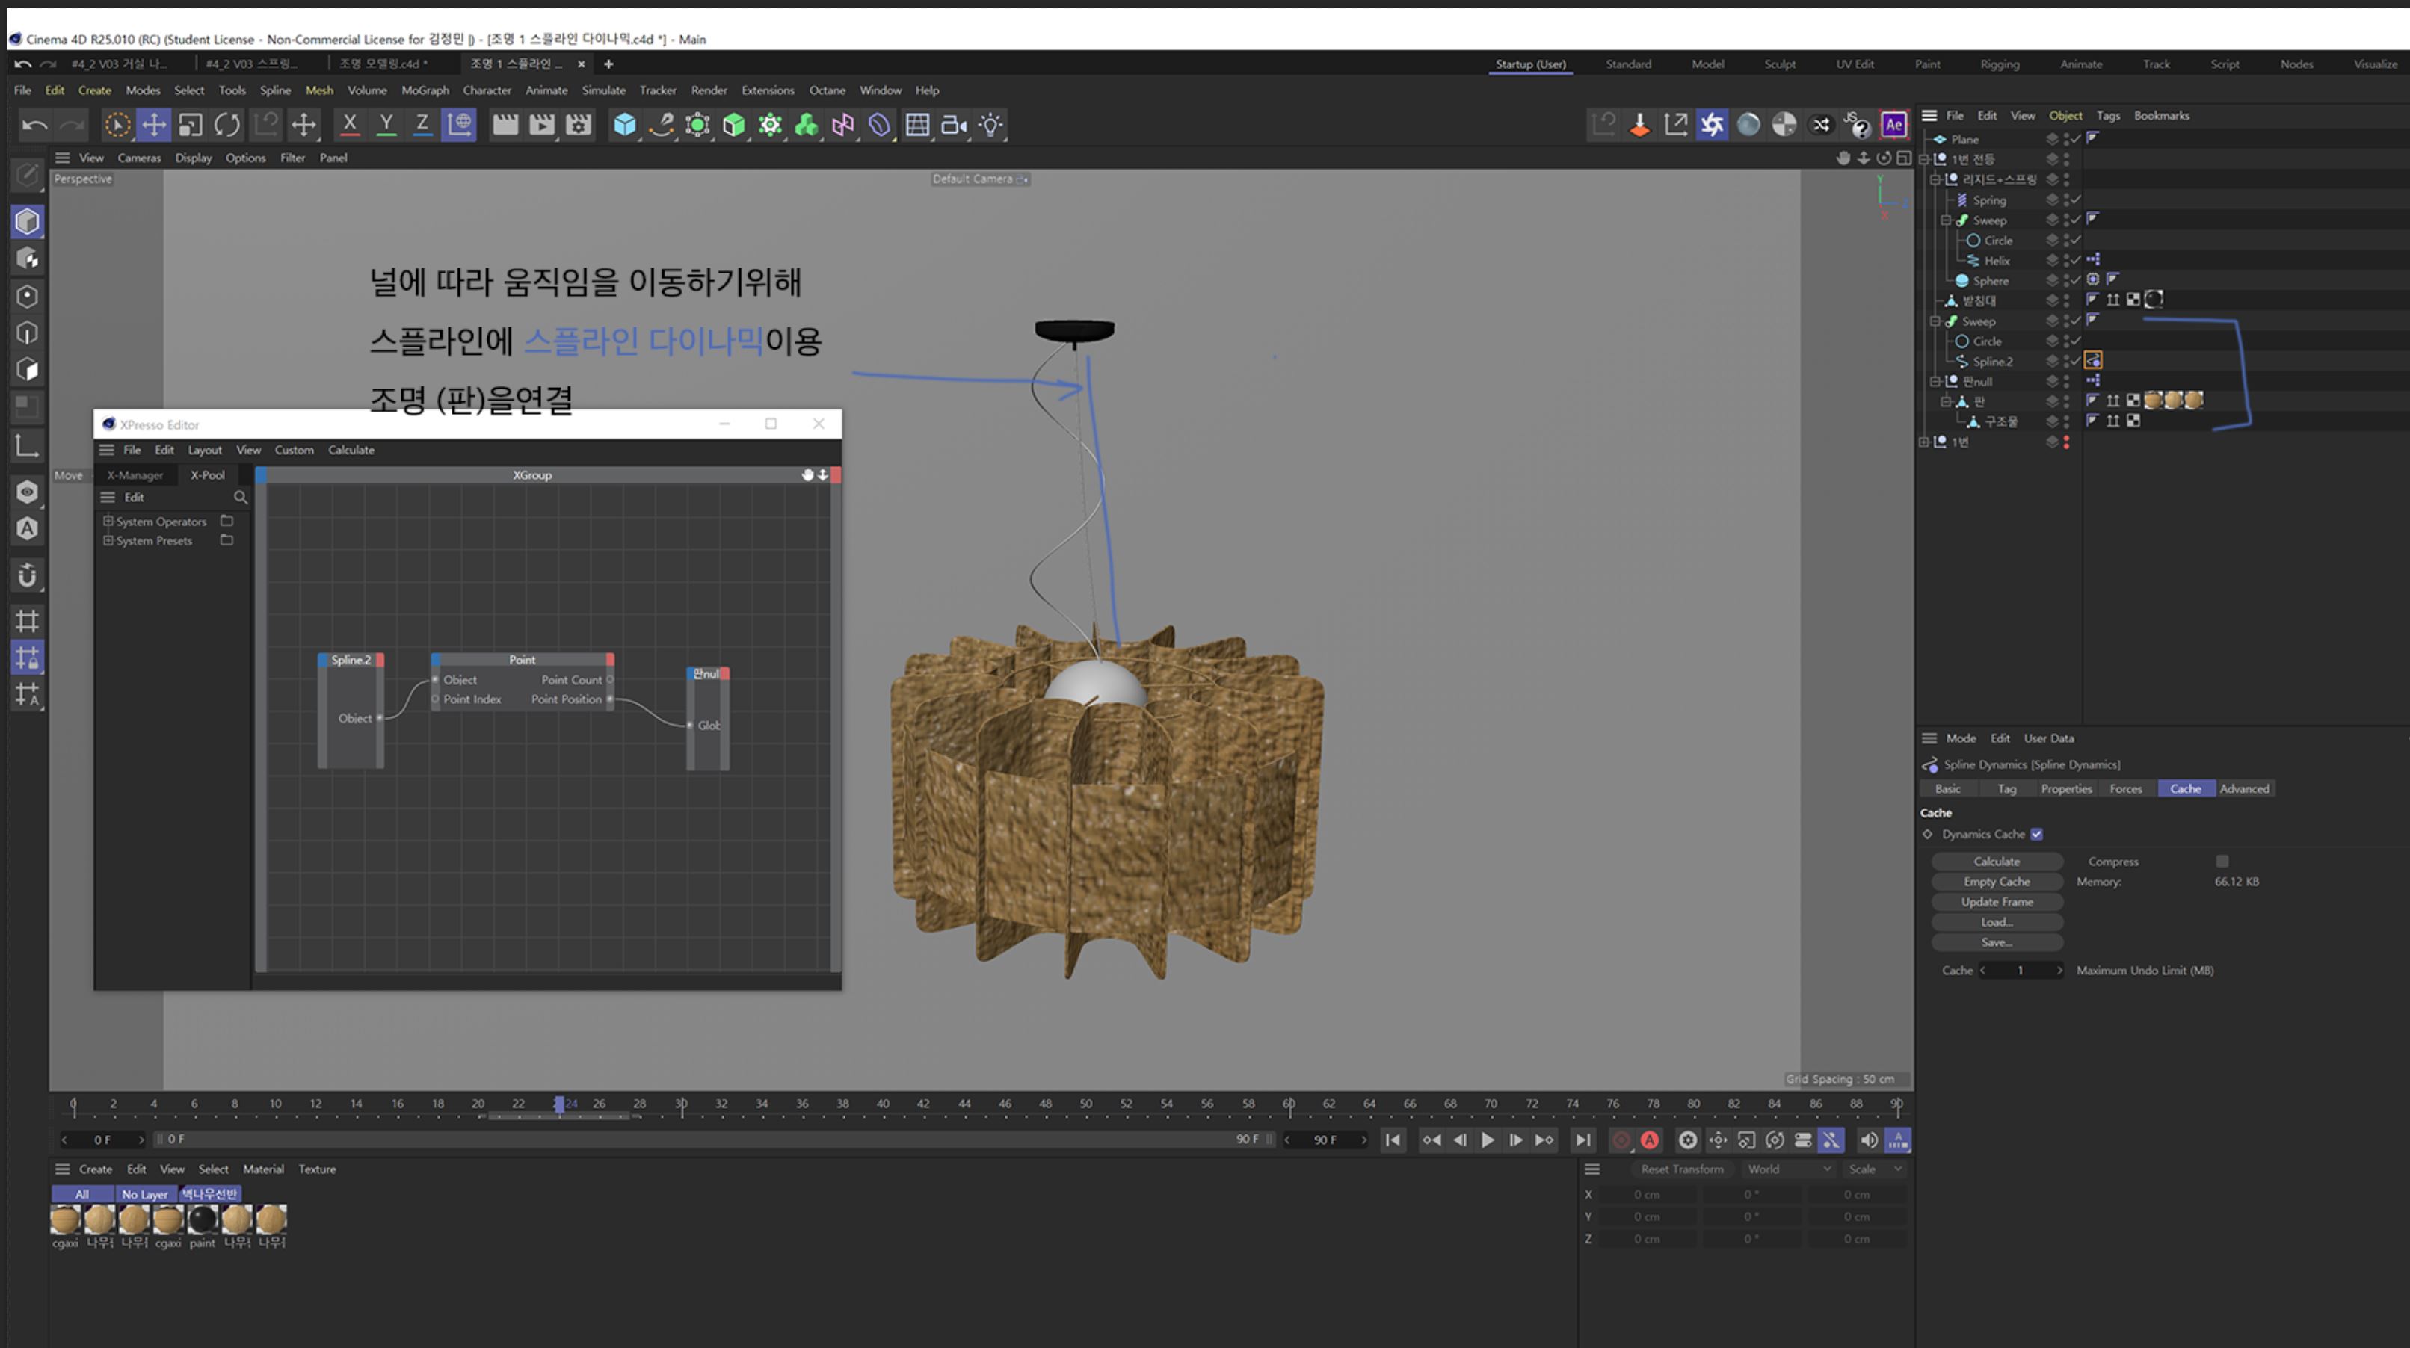The height and width of the screenshot is (1348, 2410).
Task: Toggle visibility dots of Sphere object
Action: tap(2065, 281)
